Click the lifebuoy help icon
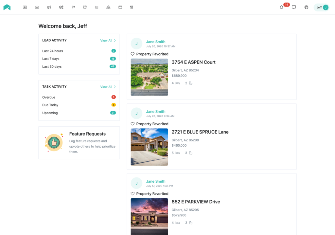Image resolution: width=335 pixels, height=235 pixels. 306,7
